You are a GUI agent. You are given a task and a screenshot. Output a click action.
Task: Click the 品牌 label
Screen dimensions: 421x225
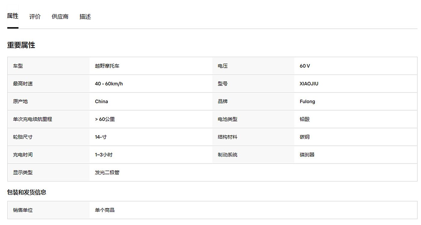pyautogui.click(x=223, y=101)
